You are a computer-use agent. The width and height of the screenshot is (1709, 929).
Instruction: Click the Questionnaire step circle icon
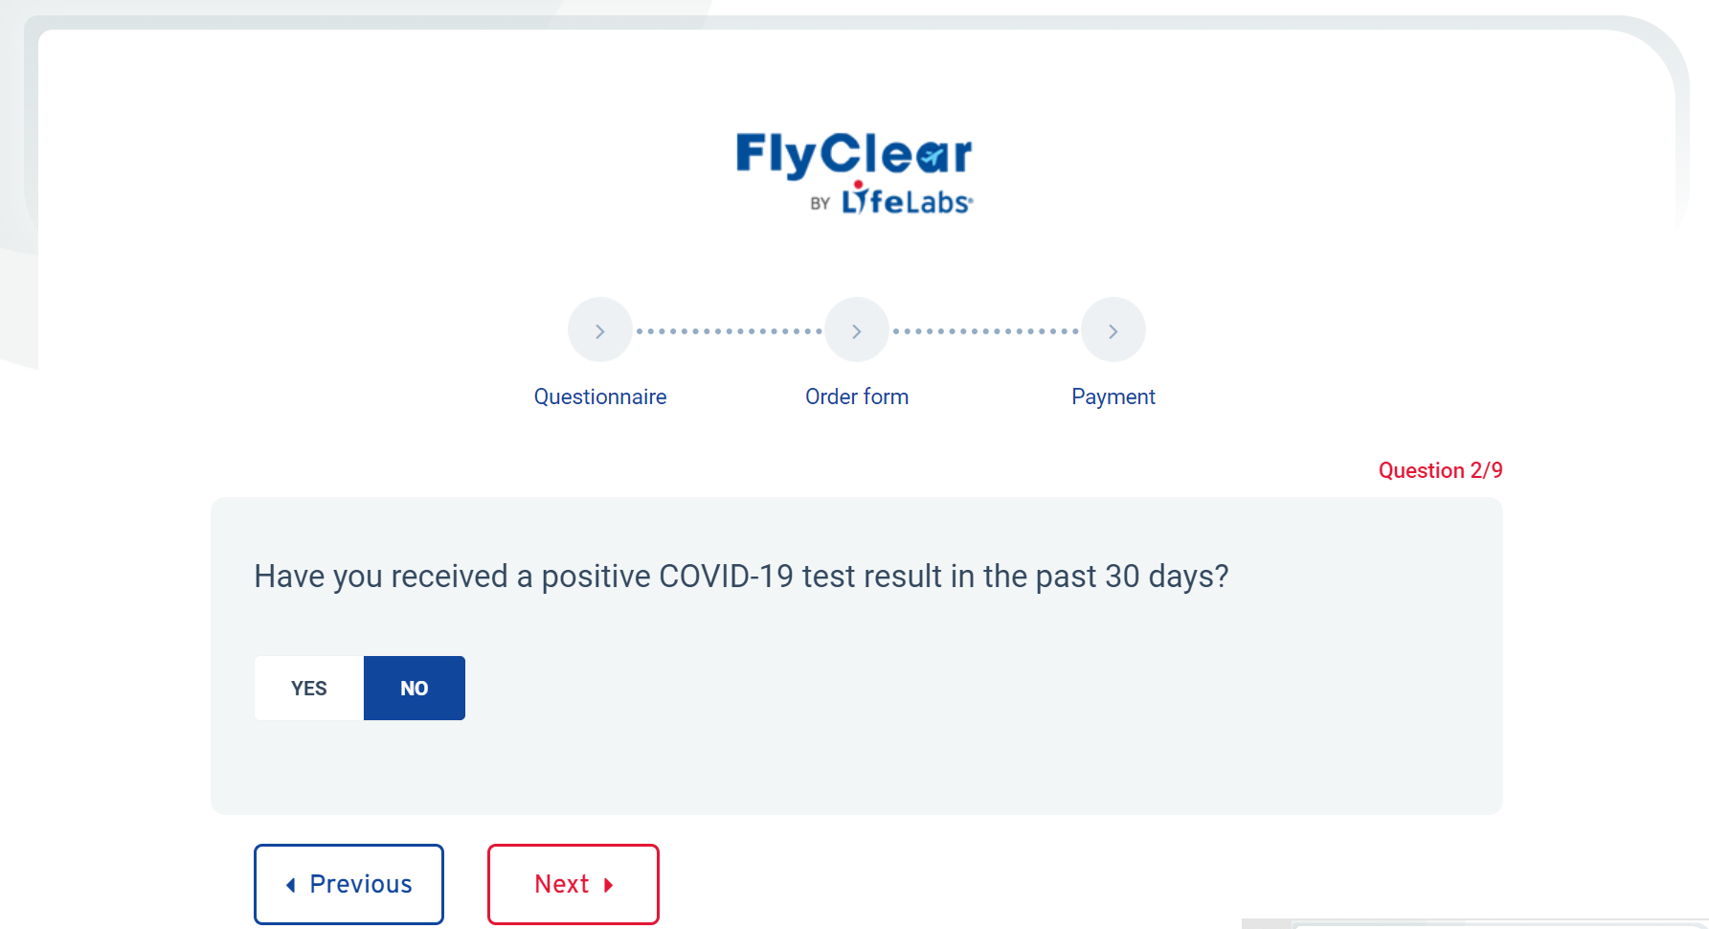point(600,330)
